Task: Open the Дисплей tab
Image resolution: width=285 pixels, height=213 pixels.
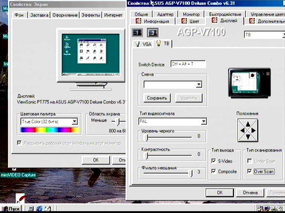Action: click(225, 21)
